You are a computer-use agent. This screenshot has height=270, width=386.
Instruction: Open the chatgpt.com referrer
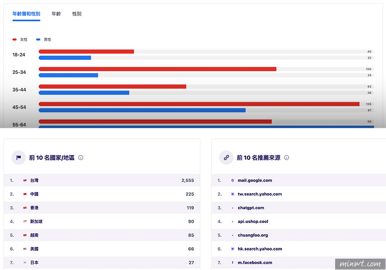coord(251,208)
